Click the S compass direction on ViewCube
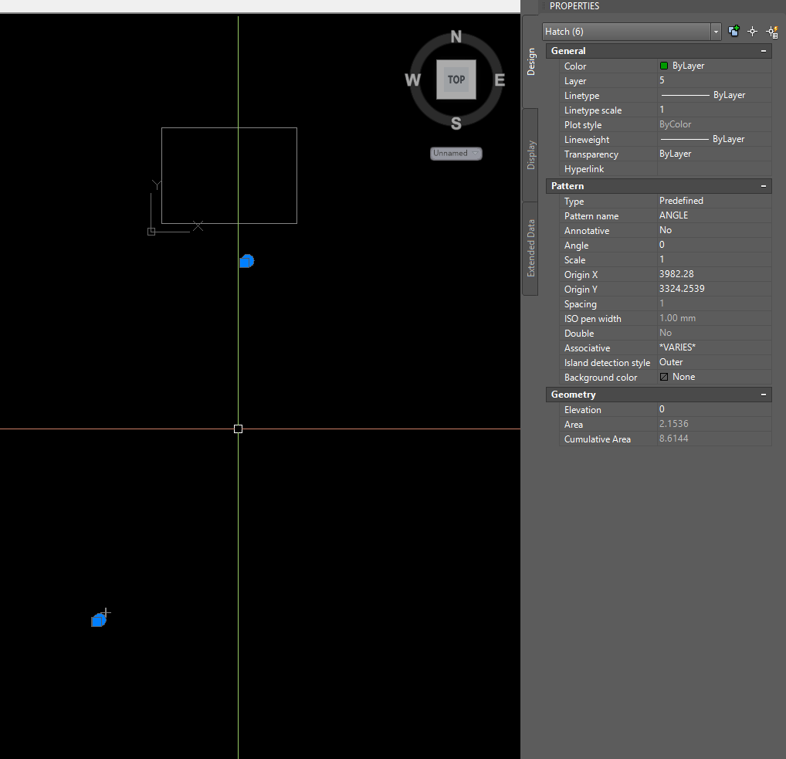Viewport: 786px width, 759px height. [456, 124]
